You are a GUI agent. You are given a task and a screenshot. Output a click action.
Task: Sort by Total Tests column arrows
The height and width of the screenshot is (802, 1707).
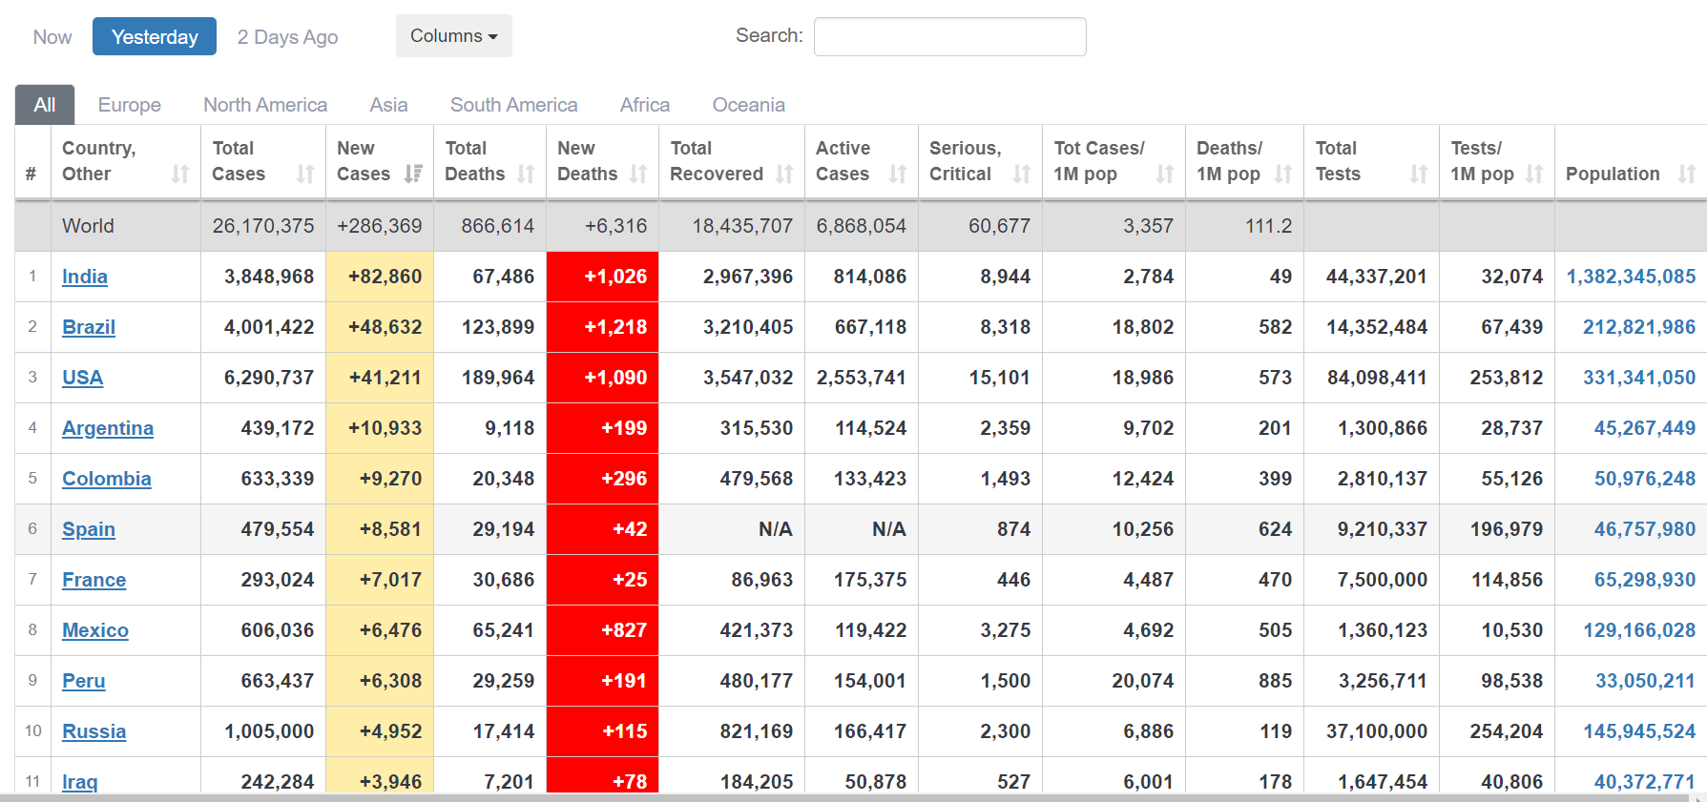coord(1419,174)
